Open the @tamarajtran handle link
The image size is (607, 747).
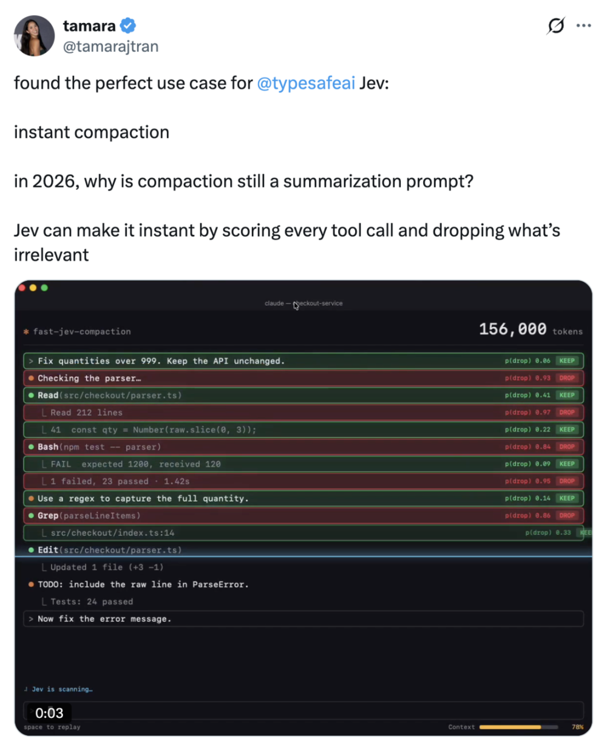click(110, 47)
